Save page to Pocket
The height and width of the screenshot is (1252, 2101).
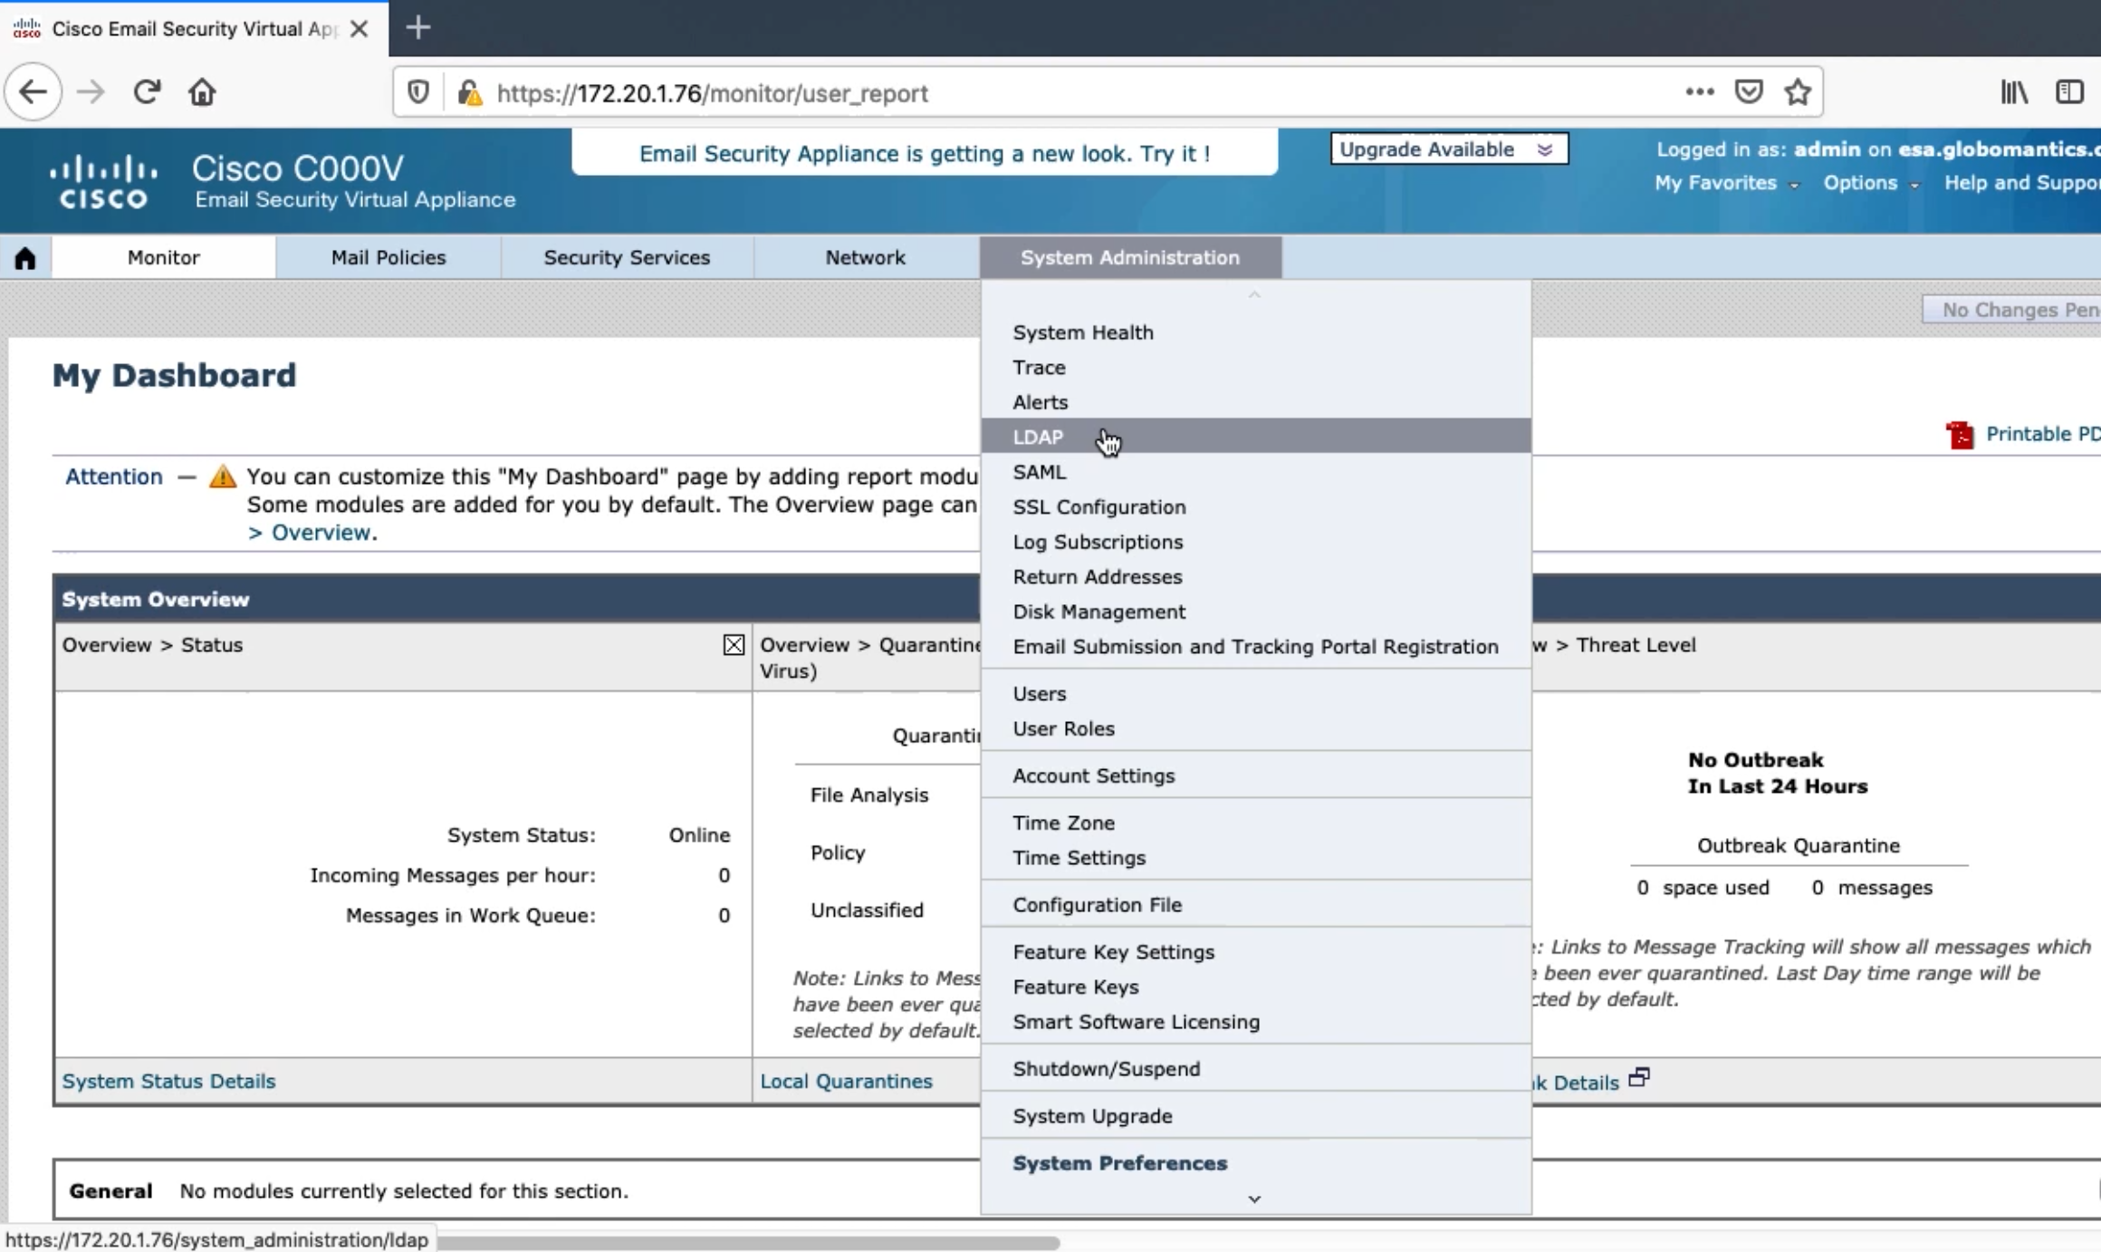[x=1749, y=91]
